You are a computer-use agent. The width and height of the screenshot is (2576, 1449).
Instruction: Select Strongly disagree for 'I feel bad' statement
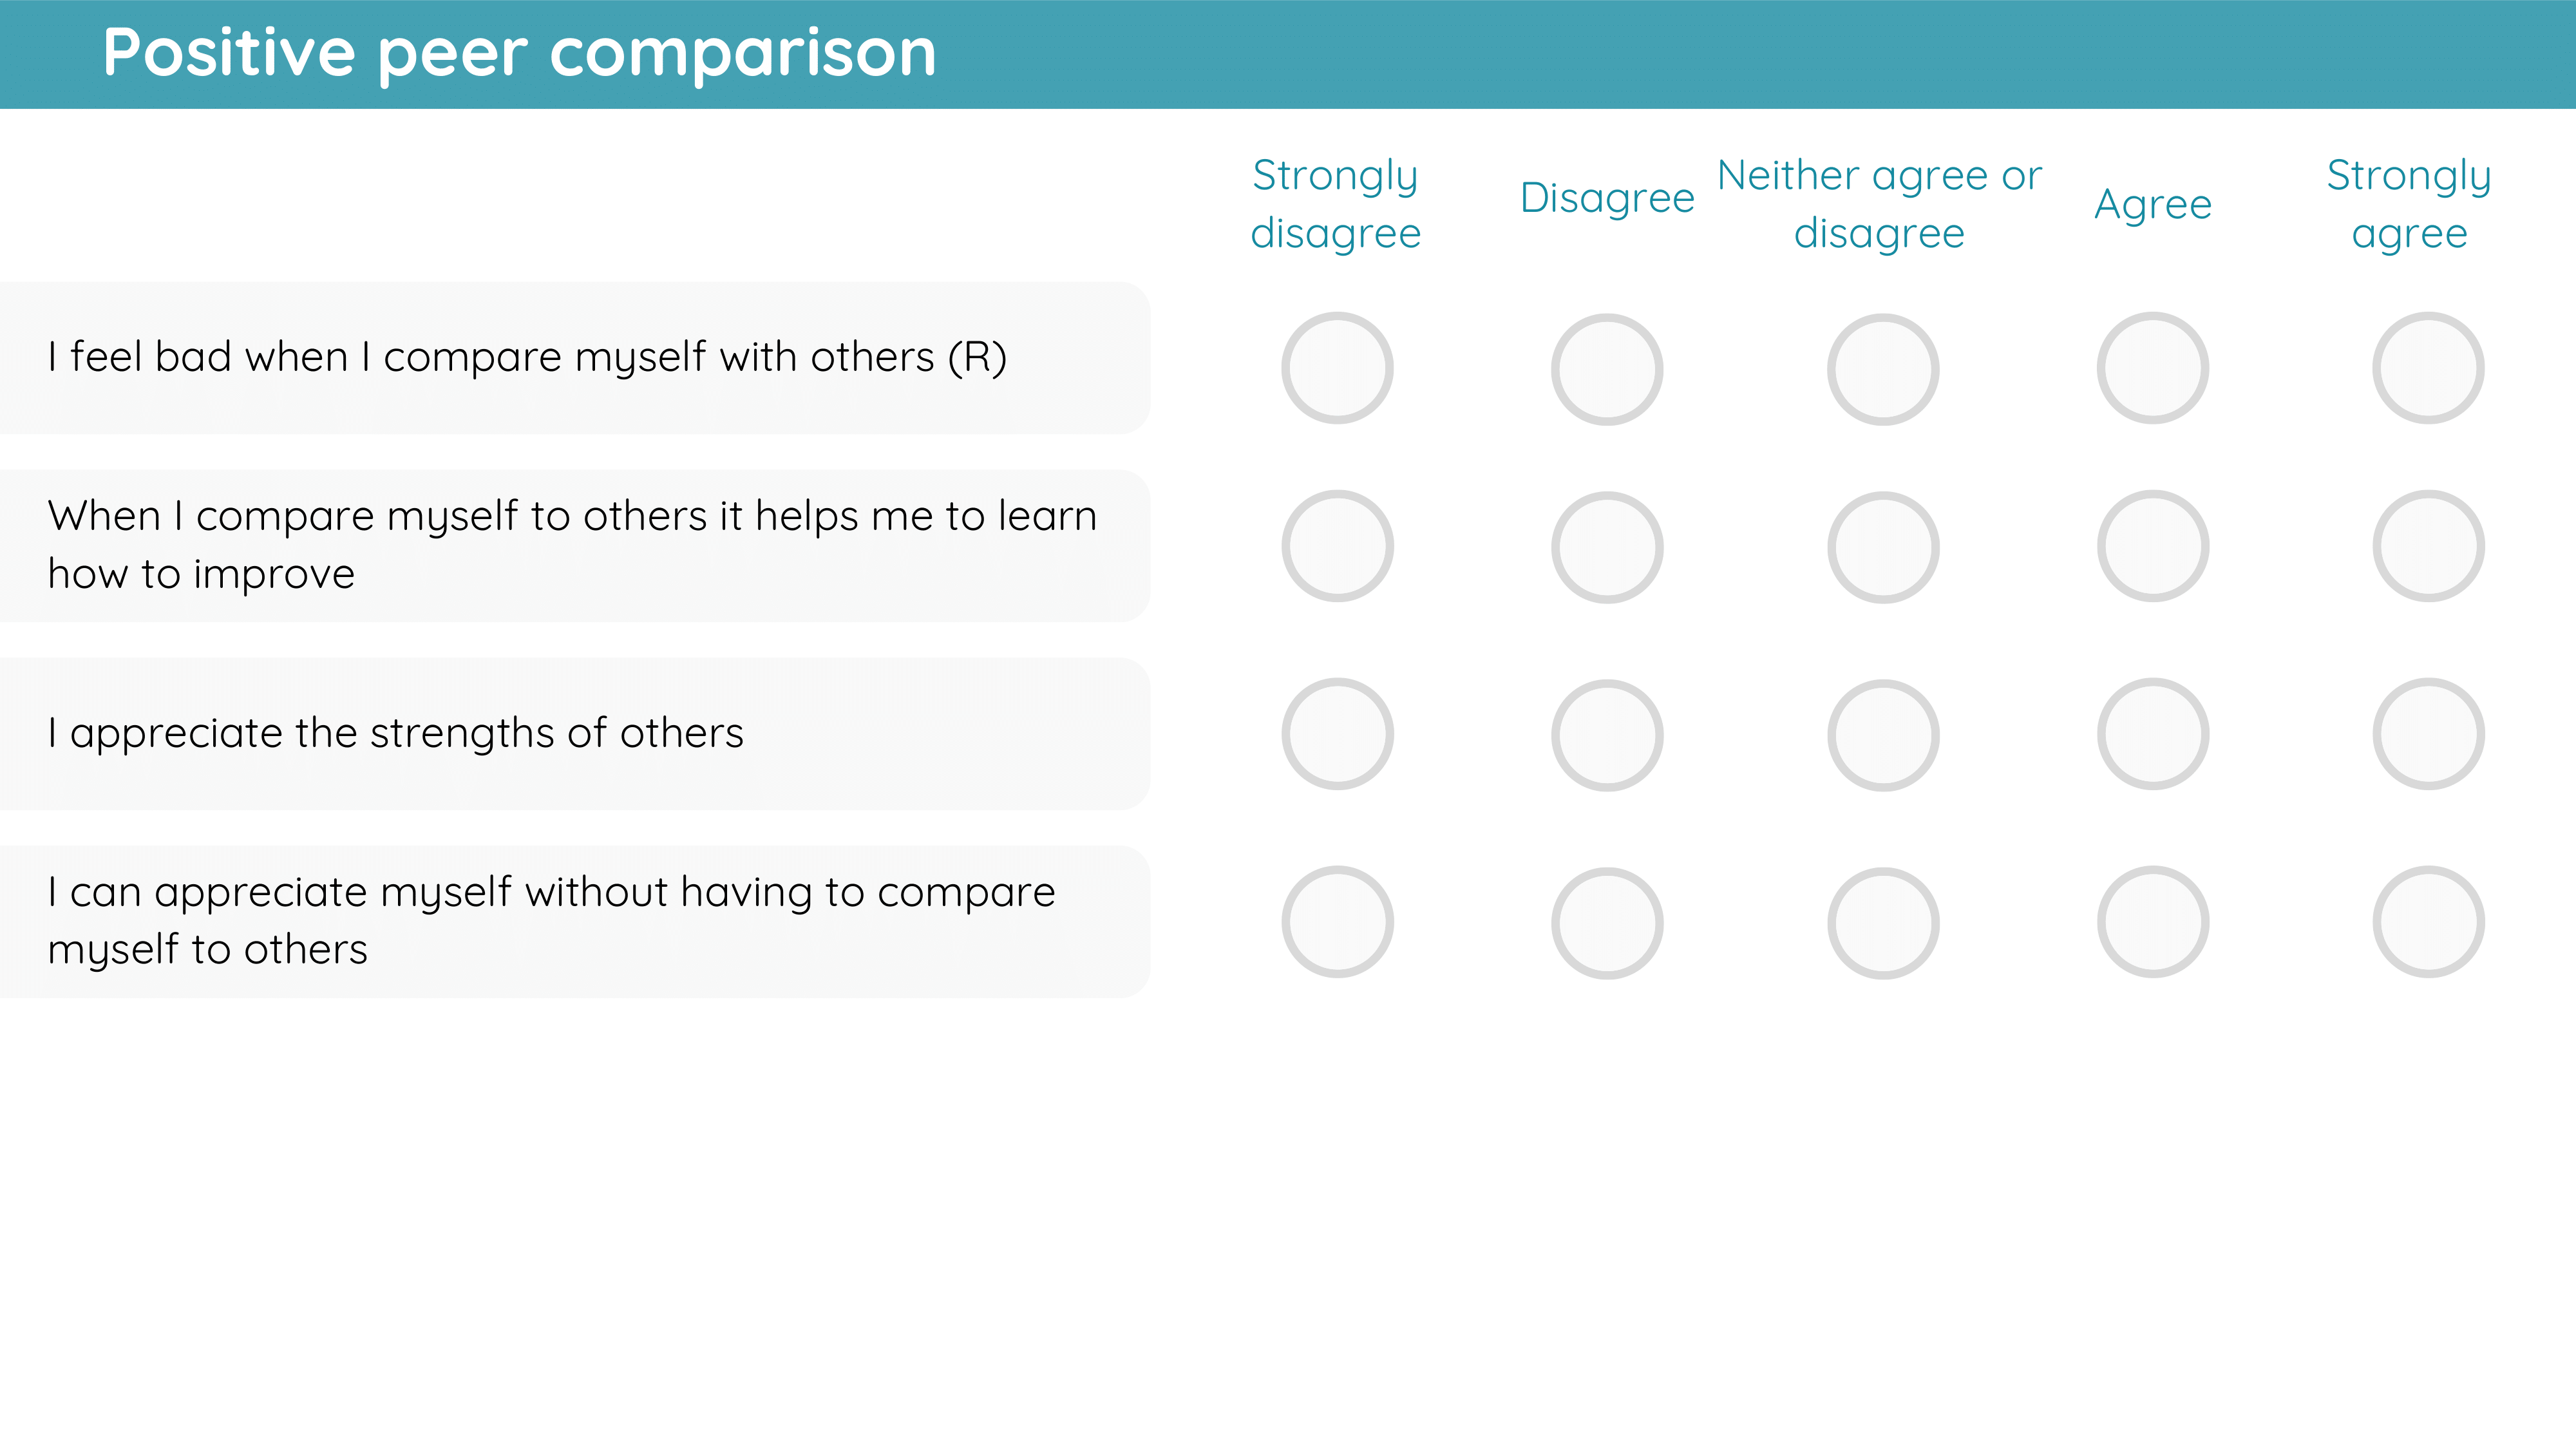1337,368
